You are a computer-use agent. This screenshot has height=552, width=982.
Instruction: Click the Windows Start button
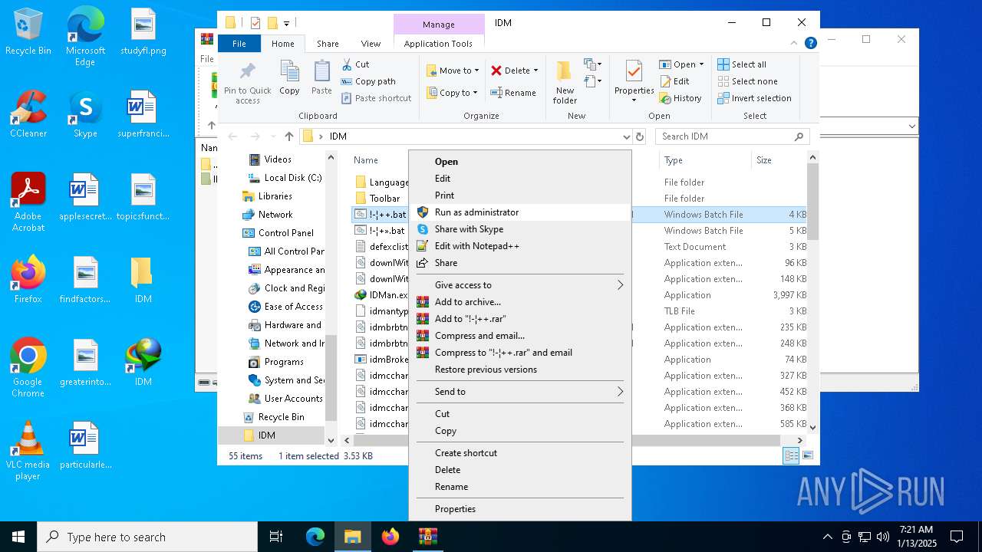point(18,537)
